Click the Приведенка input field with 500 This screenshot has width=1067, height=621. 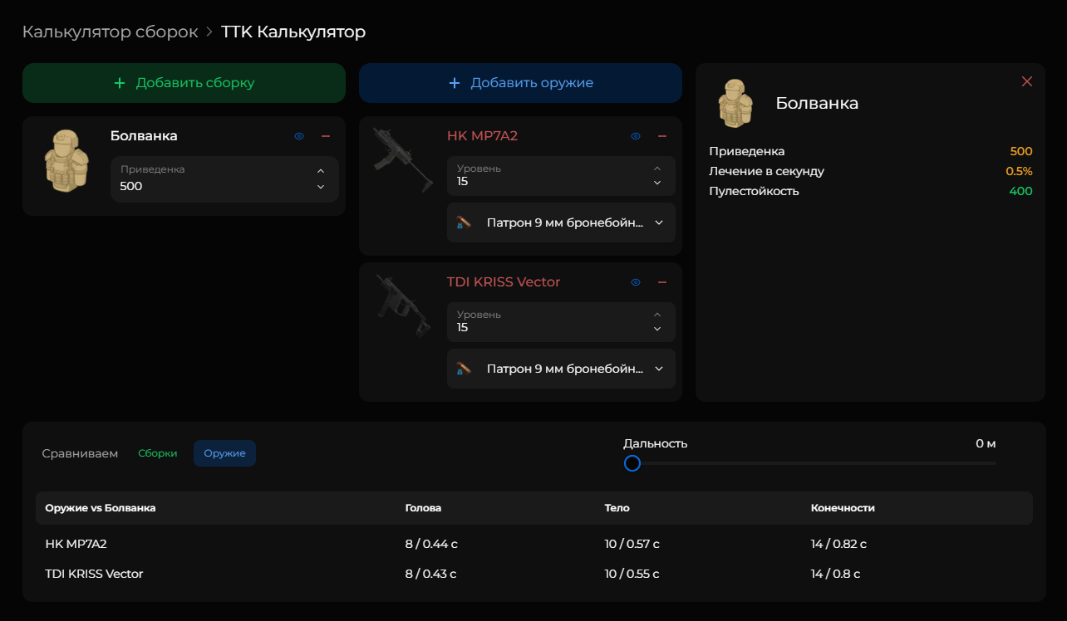(224, 179)
